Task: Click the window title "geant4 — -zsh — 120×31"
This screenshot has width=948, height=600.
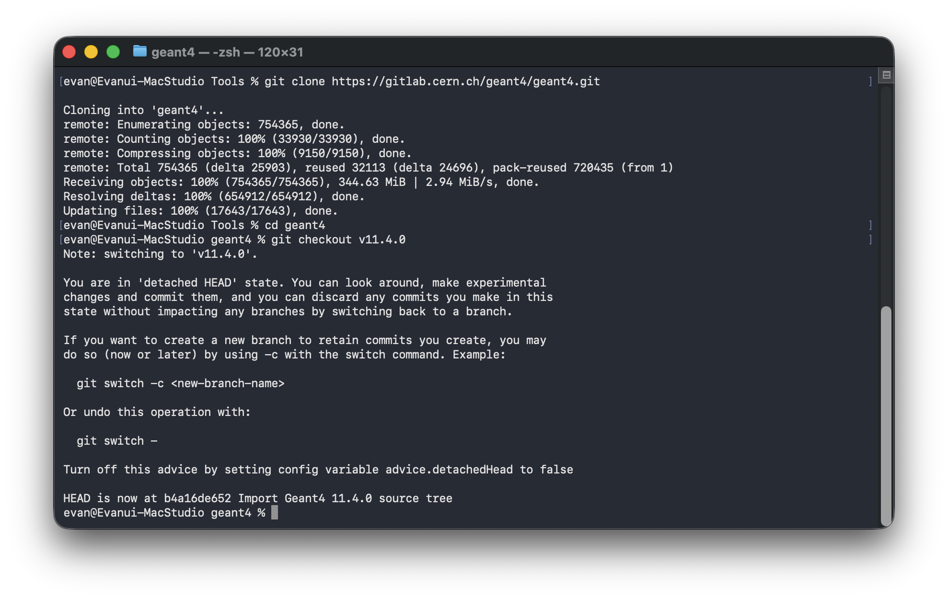Action: pyautogui.click(x=227, y=52)
